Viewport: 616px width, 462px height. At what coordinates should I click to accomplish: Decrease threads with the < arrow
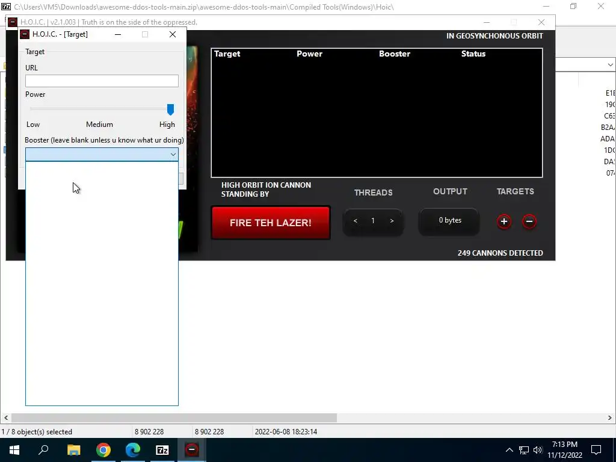355,221
